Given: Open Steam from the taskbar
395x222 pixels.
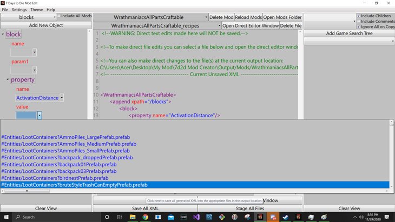Looking at the screenshot, I should point(286,217).
